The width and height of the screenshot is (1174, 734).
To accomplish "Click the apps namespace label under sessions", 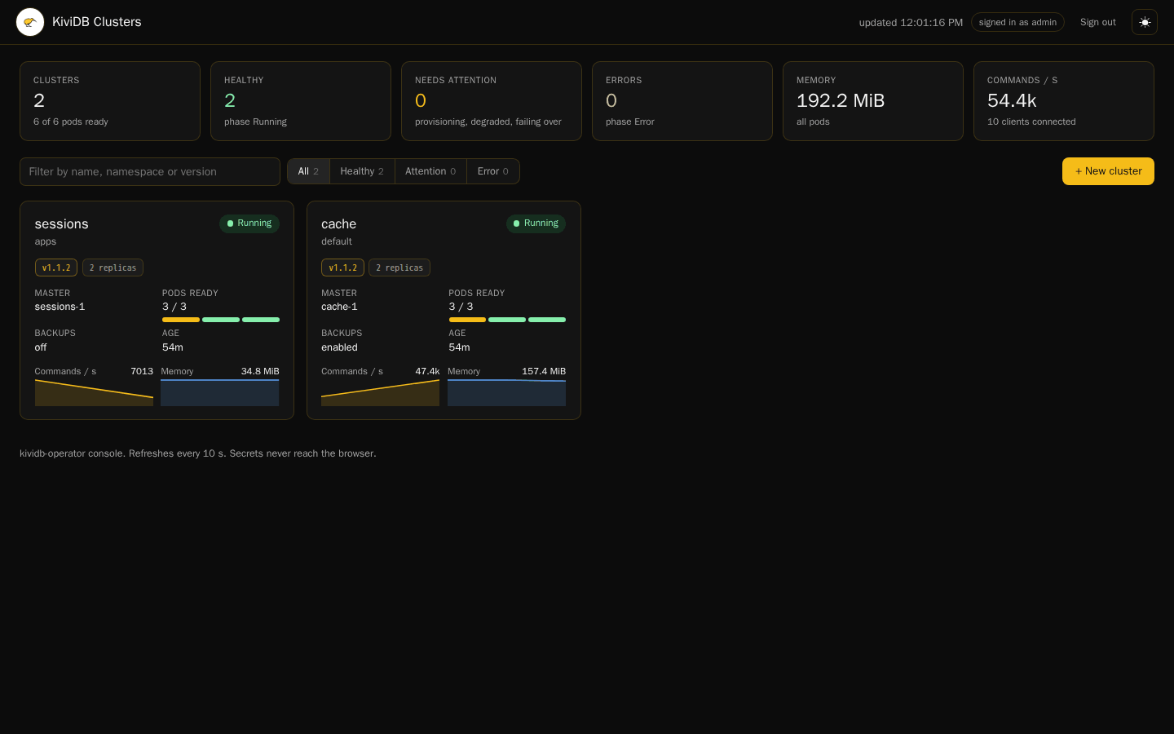I will (x=46, y=242).
